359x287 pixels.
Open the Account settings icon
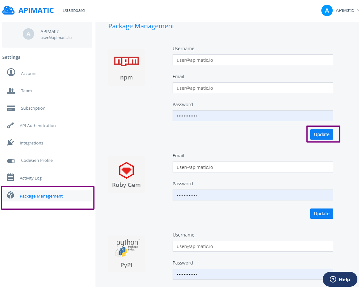pyautogui.click(x=11, y=72)
